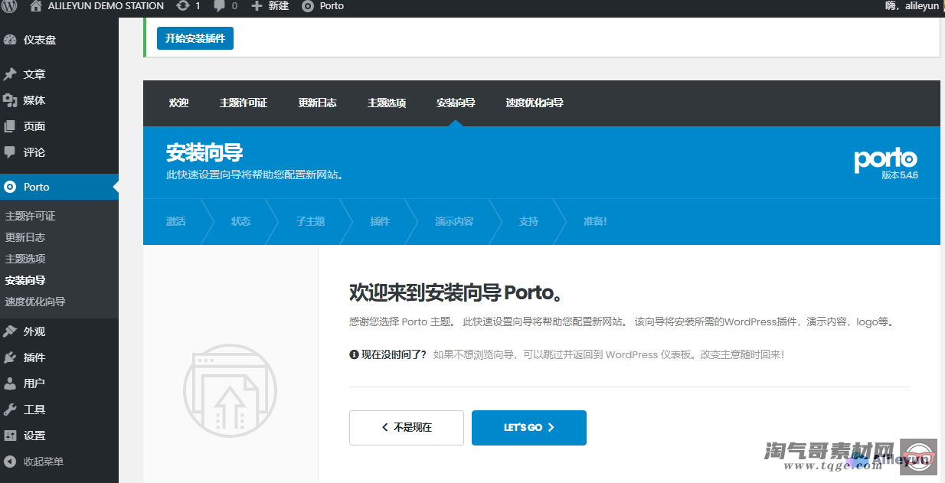Click the ALILEYUN DEMO STATION site name
The width and height of the screenshot is (945, 483).
(106, 6)
